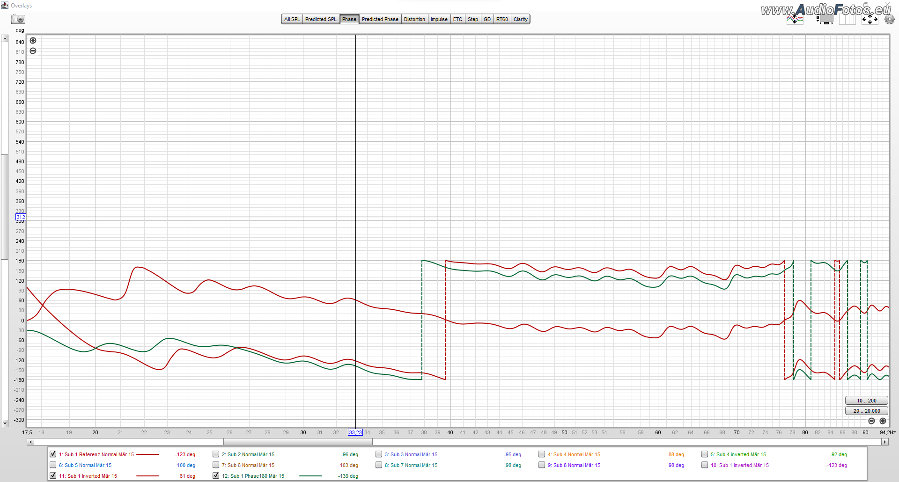Enable Sub 4 Normal trace checkbox
Viewport: 899px width, 482px height.
pyautogui.click(x=542, y=454)
